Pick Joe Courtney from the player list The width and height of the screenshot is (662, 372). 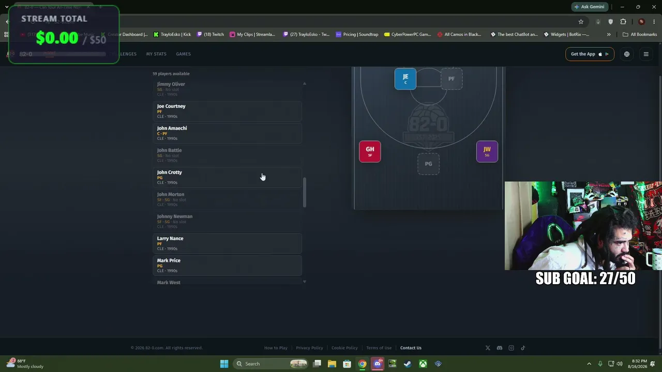228,111
